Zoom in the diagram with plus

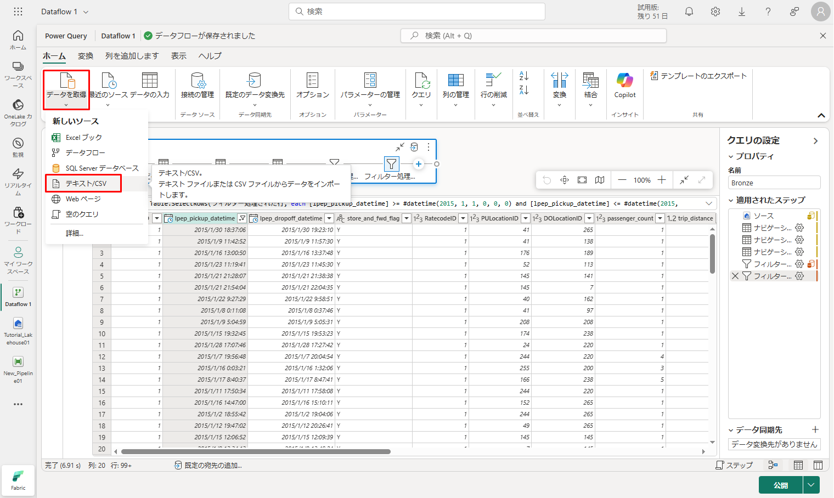click(662, 180)
